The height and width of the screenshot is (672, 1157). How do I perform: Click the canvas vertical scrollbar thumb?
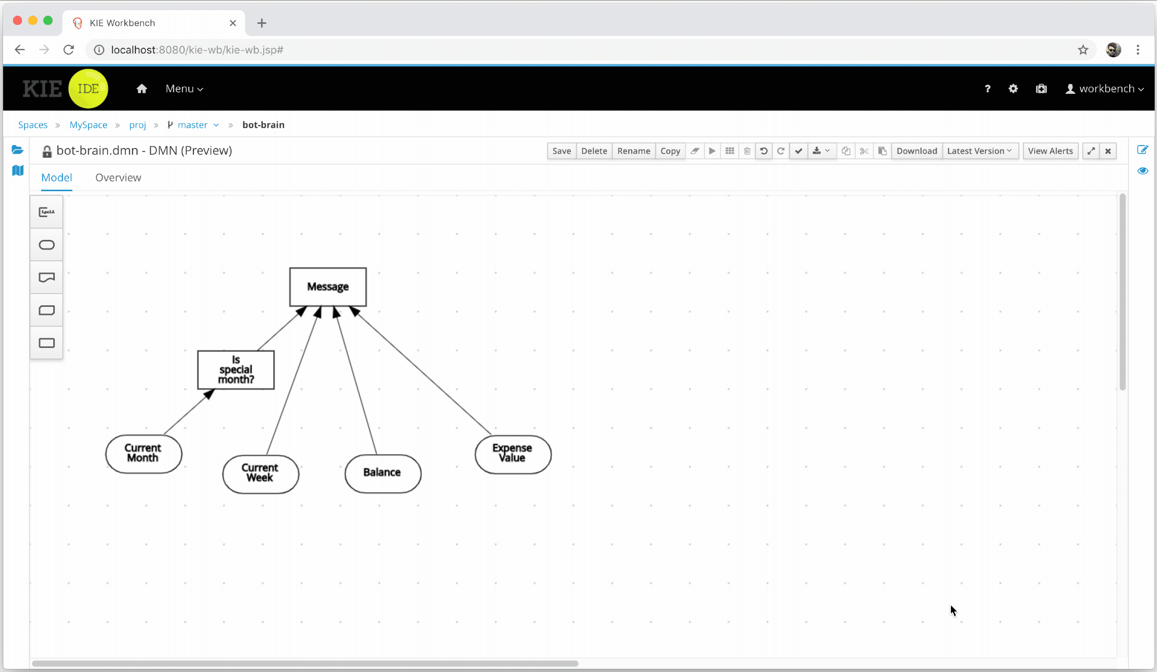1123,292
